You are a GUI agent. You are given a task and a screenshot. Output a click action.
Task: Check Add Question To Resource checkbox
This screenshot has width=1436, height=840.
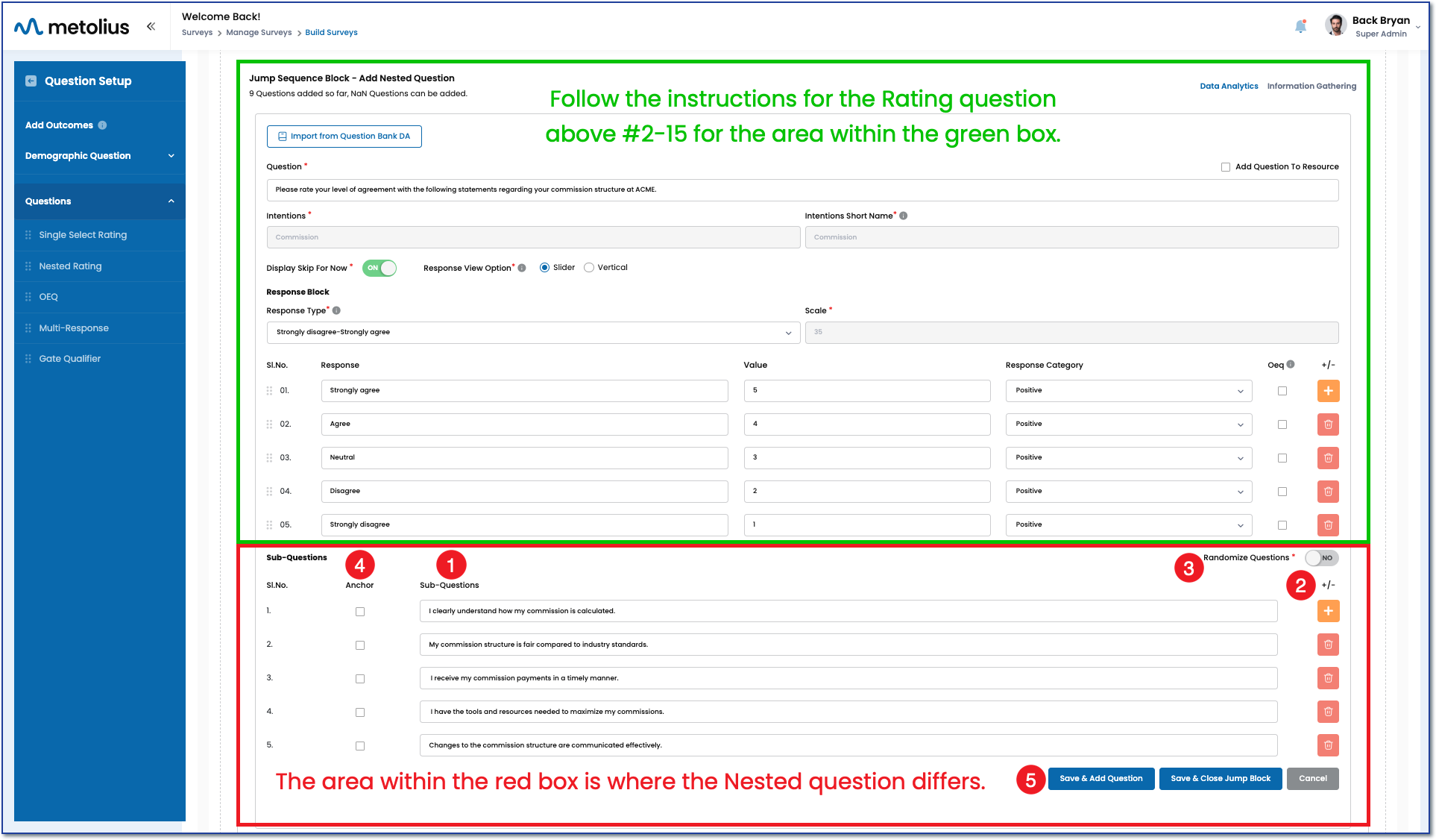tap(1225, 167)
